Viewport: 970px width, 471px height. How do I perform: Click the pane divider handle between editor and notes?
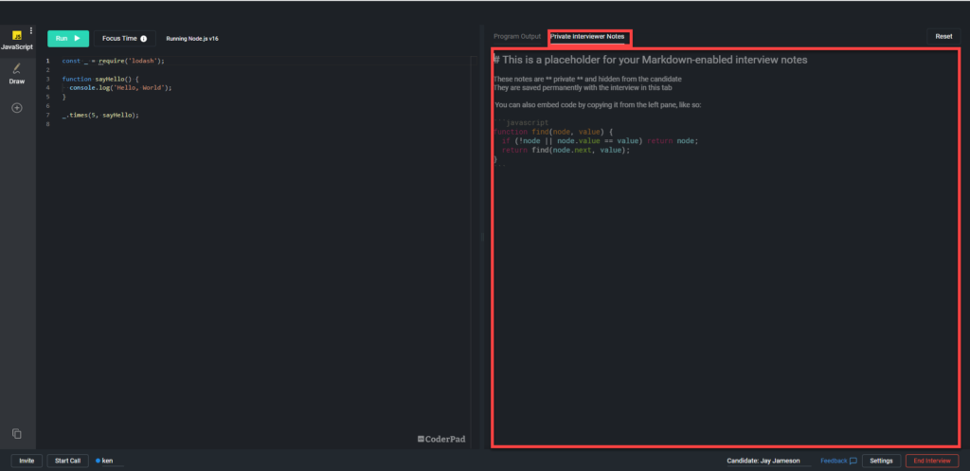coord(482,237)
